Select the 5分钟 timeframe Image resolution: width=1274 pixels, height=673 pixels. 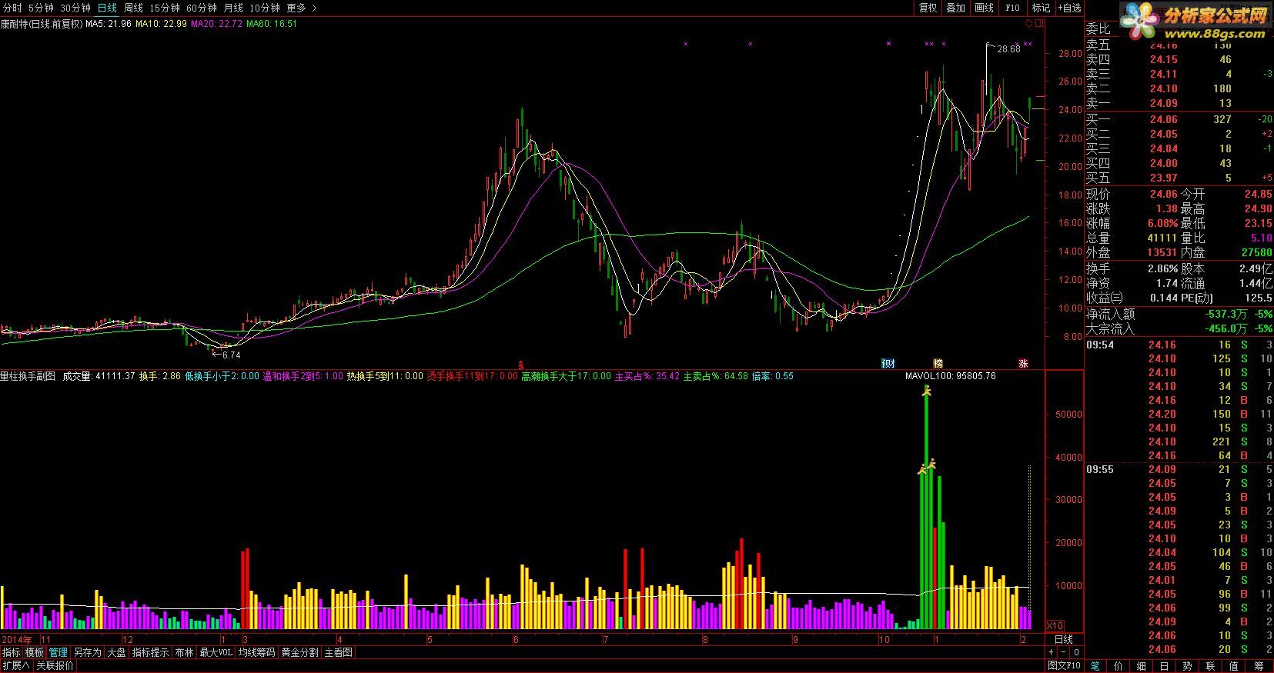click(41, 8)
